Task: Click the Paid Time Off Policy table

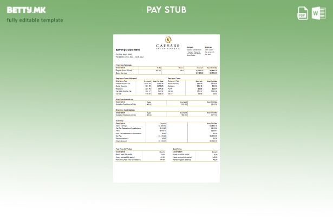Action: point(140,155)
